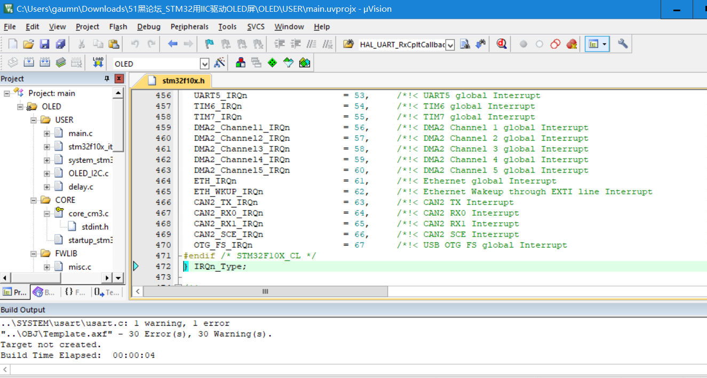Select stdint.h under core_cm3.c
707x378 pixels.
(x=95, y=227)
